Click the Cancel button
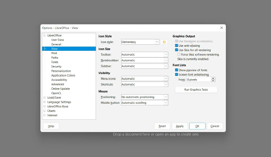271x157 pixels. pos(215,126)
